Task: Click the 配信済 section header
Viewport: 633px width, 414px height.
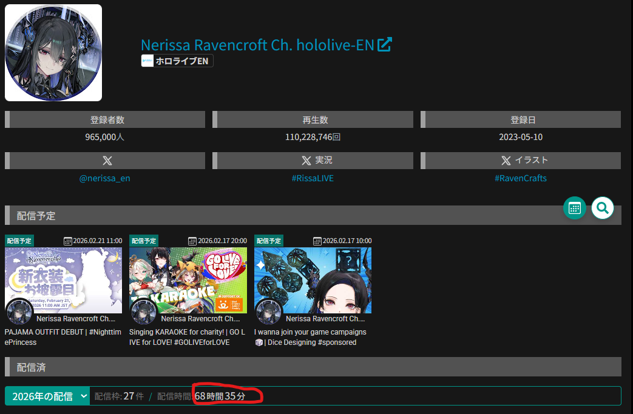Action: (313, 367)
